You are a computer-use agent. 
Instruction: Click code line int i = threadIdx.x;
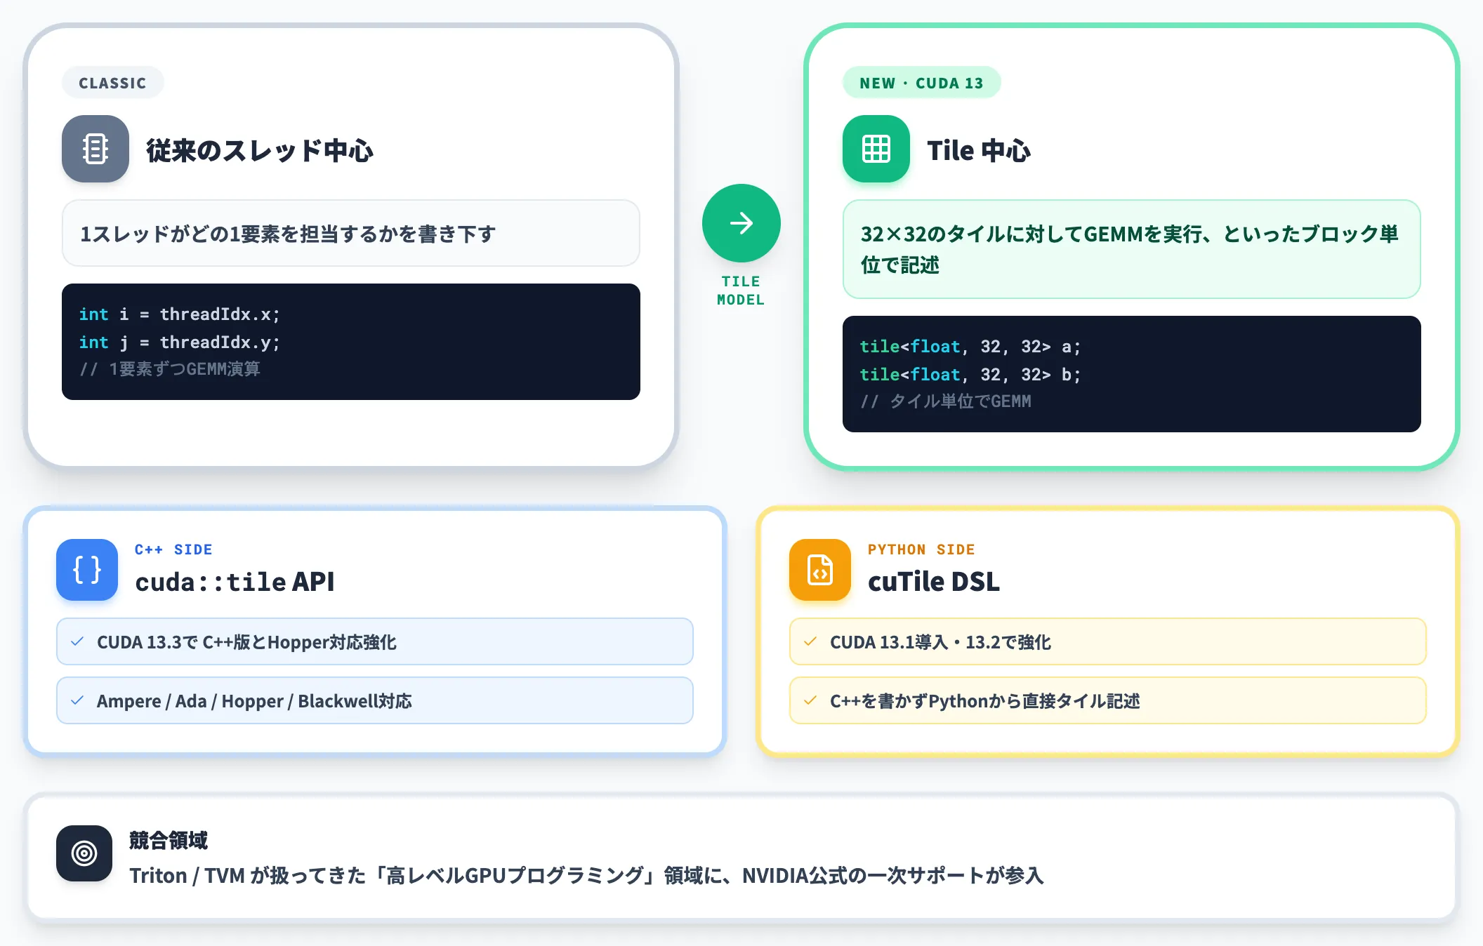pos(180,314)
